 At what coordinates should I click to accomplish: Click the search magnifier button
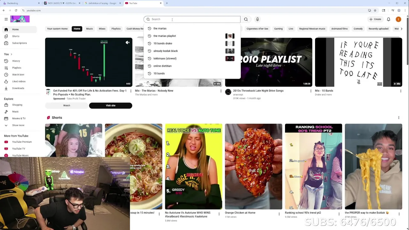tap(246, 19)
